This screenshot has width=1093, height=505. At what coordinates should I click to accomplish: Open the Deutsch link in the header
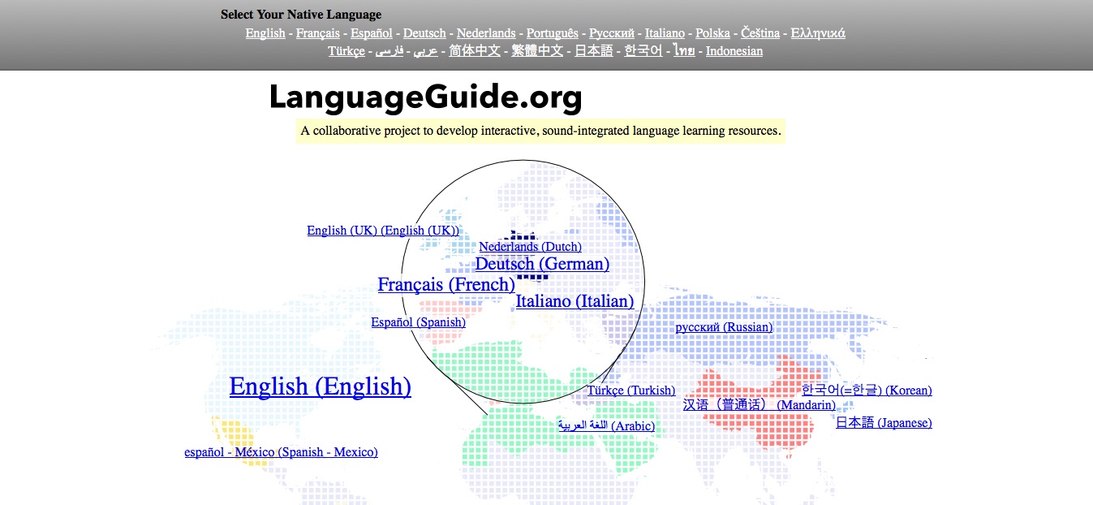(x=424, y=32)
